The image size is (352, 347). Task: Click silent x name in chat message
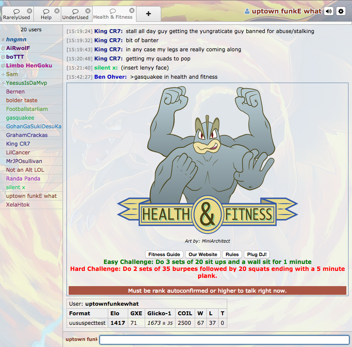tap(106, 68)
